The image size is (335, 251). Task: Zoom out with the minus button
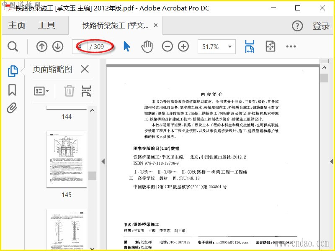pyautogui.click(x=167, y=46)
